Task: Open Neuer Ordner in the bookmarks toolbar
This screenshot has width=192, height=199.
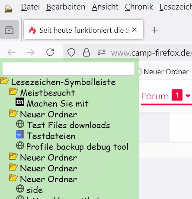Action: 164,72
